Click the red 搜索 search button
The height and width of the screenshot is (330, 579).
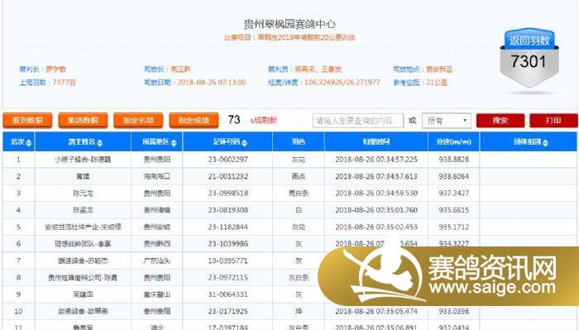click(x=500, y=121)
